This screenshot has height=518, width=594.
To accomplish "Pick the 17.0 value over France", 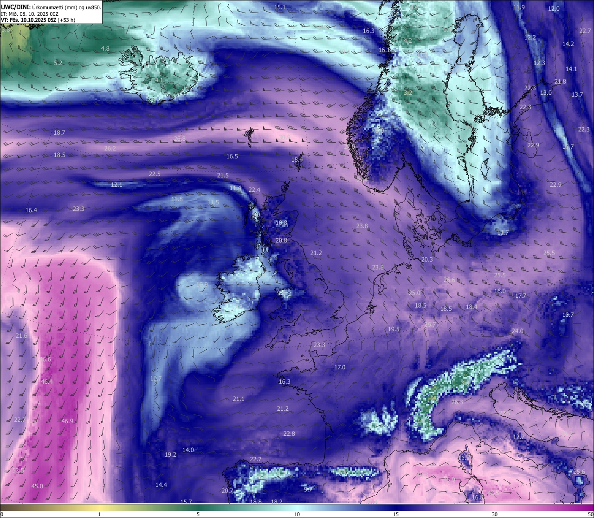I will tap(340, 367).
